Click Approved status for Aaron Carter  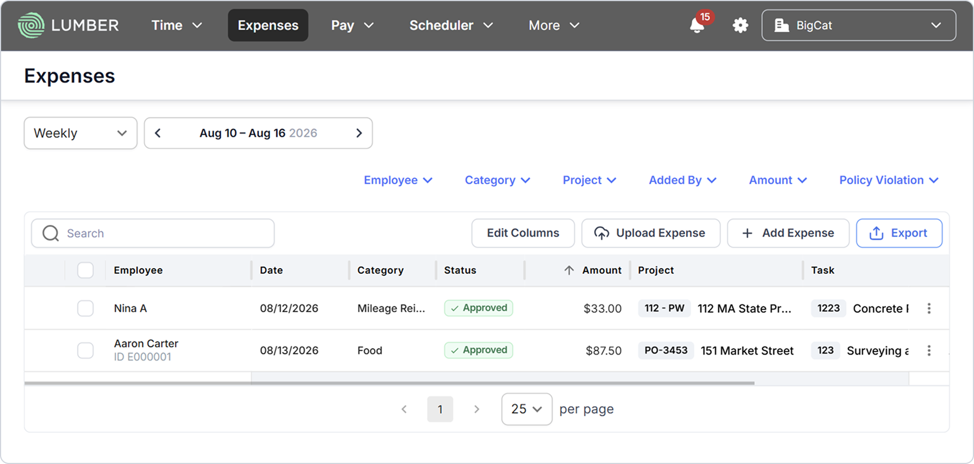(479, 350)
